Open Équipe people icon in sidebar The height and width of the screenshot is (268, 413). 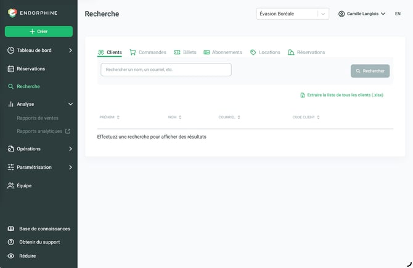pyautogui.click(x=11, y=185)
